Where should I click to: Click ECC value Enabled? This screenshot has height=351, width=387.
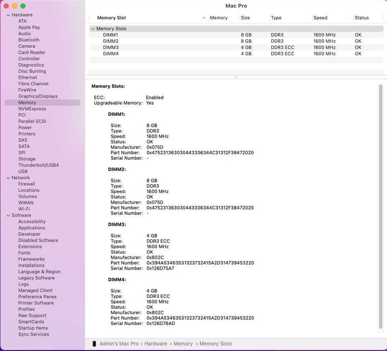coord(154,97)
